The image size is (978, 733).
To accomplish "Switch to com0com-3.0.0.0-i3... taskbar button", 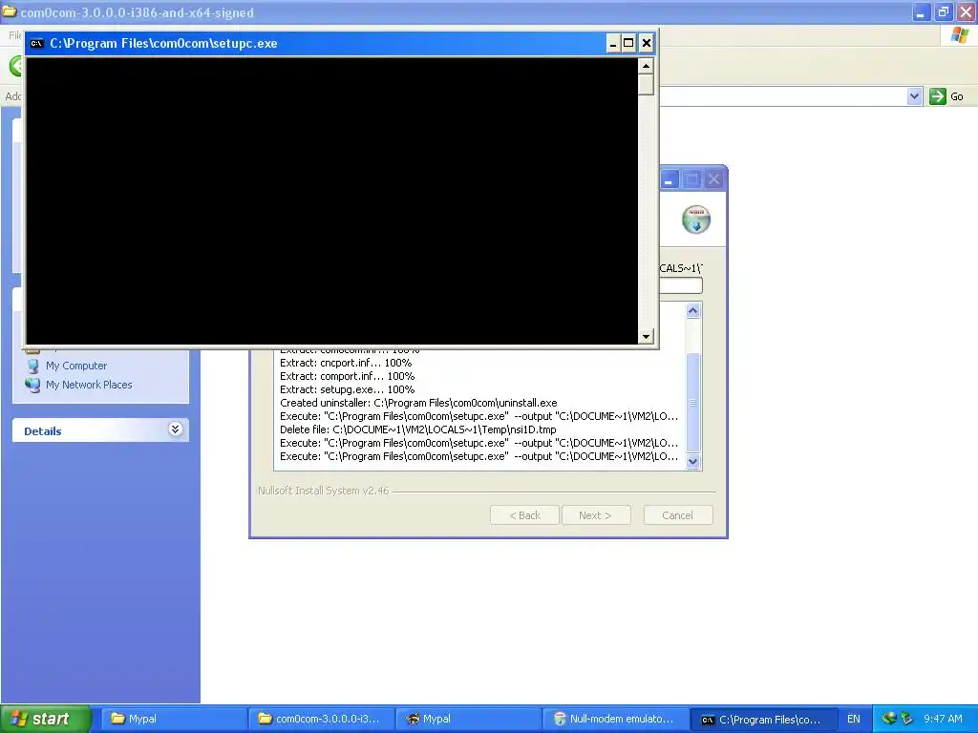I will coord(321,719).
